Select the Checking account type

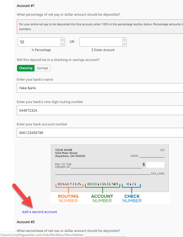[26, 68]
